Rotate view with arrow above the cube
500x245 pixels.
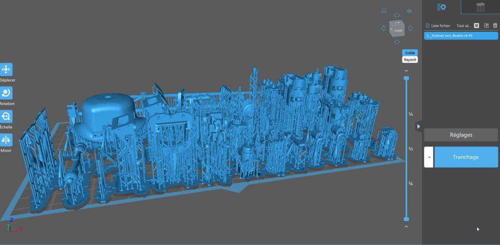click(396, 15)
